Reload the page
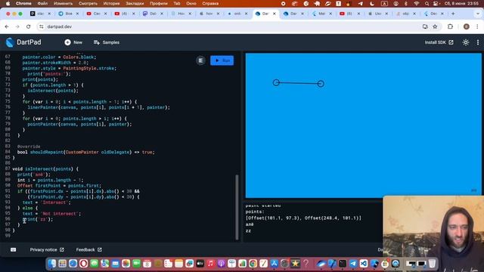Viewport: 484px width, 272px height. pyautogui.click(x=29, y=27)
